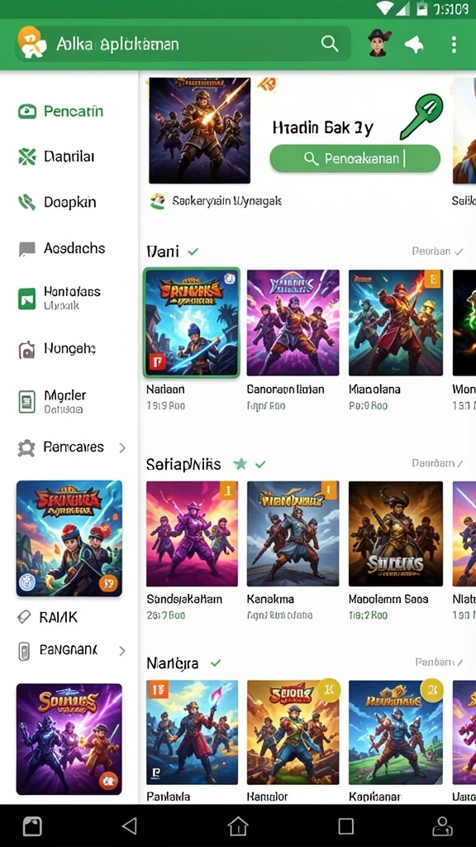Open the Mabolamm Saos game cover
The image size is (476, 847).
click(396, 534)
